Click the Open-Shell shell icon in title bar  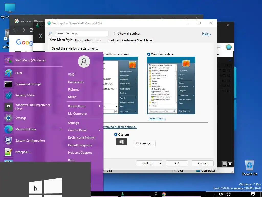pyautogui.click(x=49, y=23)
